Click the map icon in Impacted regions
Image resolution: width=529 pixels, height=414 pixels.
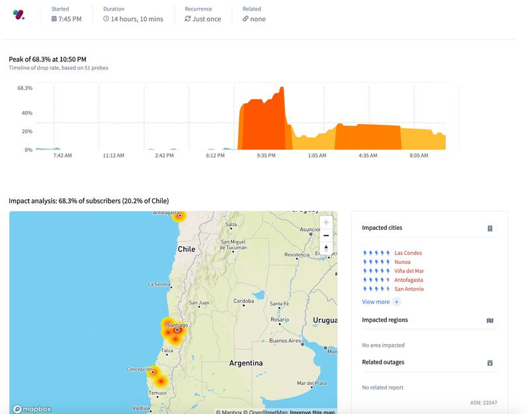pyautogui.click(x=490, y=320)
